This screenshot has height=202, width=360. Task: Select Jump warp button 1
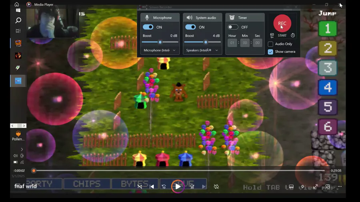328,29
